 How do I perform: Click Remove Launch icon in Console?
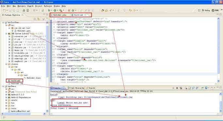(x=177, y=88)
